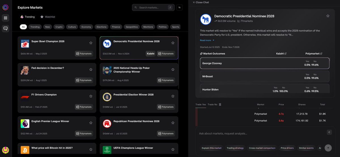Screen dimensions: 340x157
Task: Filter markets by Culture
Action: (x=72, y=27)
